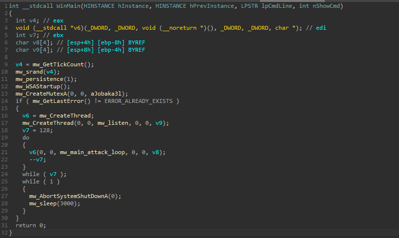The image size is (399, 238).
Task: Click the __noreturn keyword
Action: click(180, 28)
